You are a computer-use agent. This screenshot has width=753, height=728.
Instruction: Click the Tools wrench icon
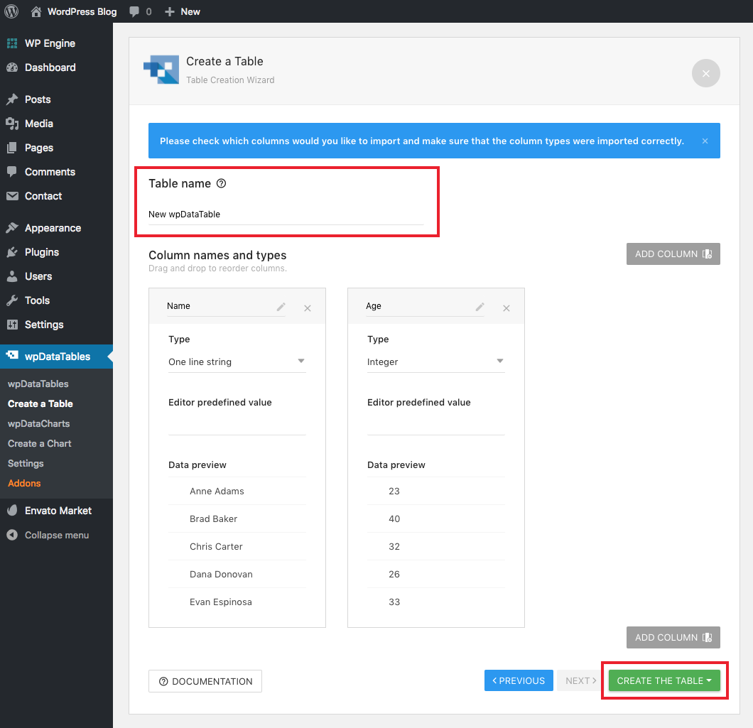12,300
